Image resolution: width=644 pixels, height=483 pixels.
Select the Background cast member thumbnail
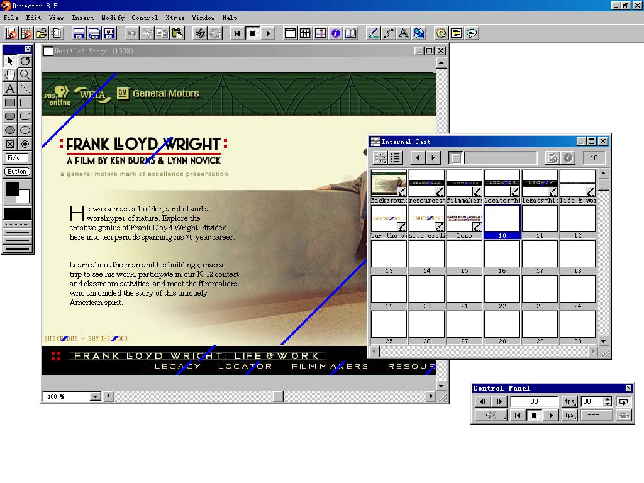click(x=389, y=183)
